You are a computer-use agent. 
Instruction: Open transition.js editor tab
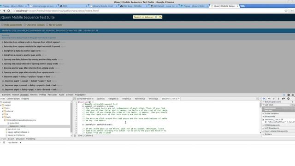click(x=140, y=99)
